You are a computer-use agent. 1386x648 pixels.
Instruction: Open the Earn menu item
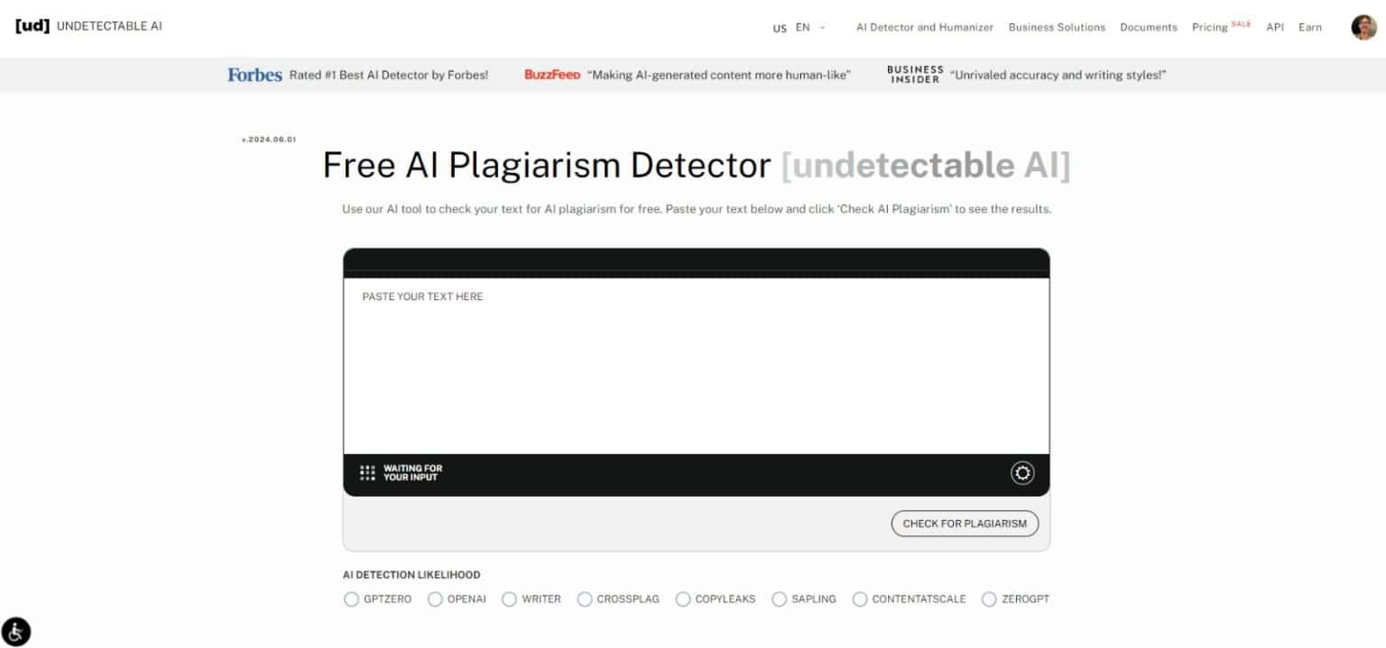(1310, 28)
